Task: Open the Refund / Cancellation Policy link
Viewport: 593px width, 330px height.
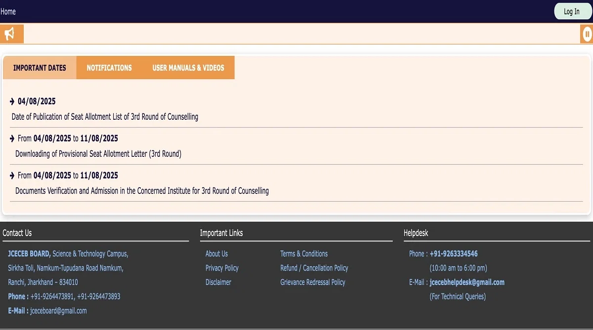Action: click(x=314, y=268)
